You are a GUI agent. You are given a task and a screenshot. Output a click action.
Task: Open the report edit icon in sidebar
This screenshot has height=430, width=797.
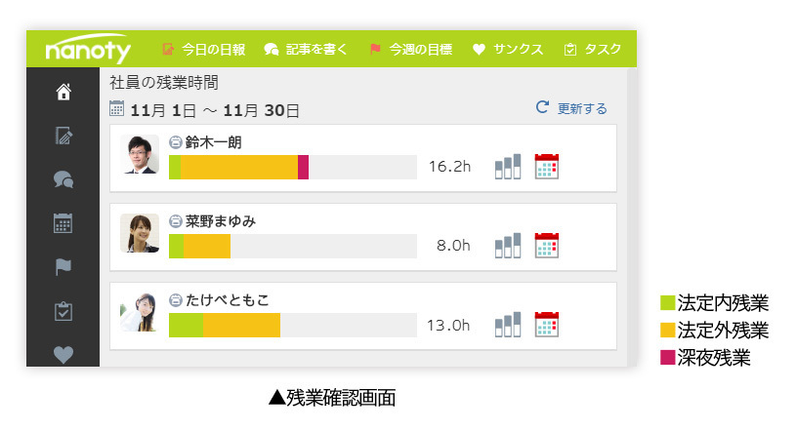[63, 137]
